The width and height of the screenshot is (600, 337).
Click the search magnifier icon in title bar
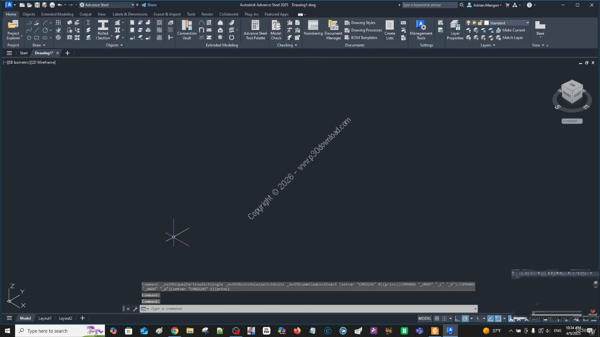(x=462, y=5)
